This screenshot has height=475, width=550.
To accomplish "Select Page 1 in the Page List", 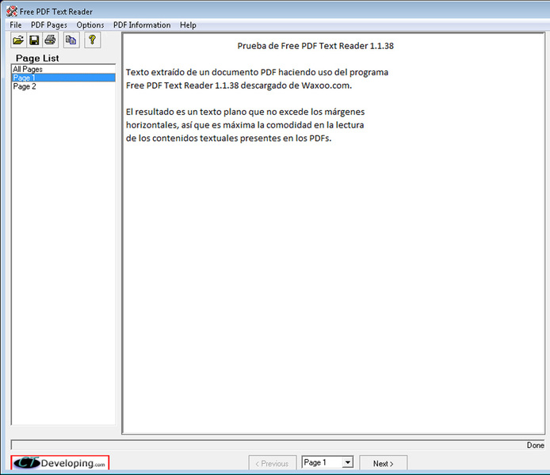I will (x=63, y=78).
